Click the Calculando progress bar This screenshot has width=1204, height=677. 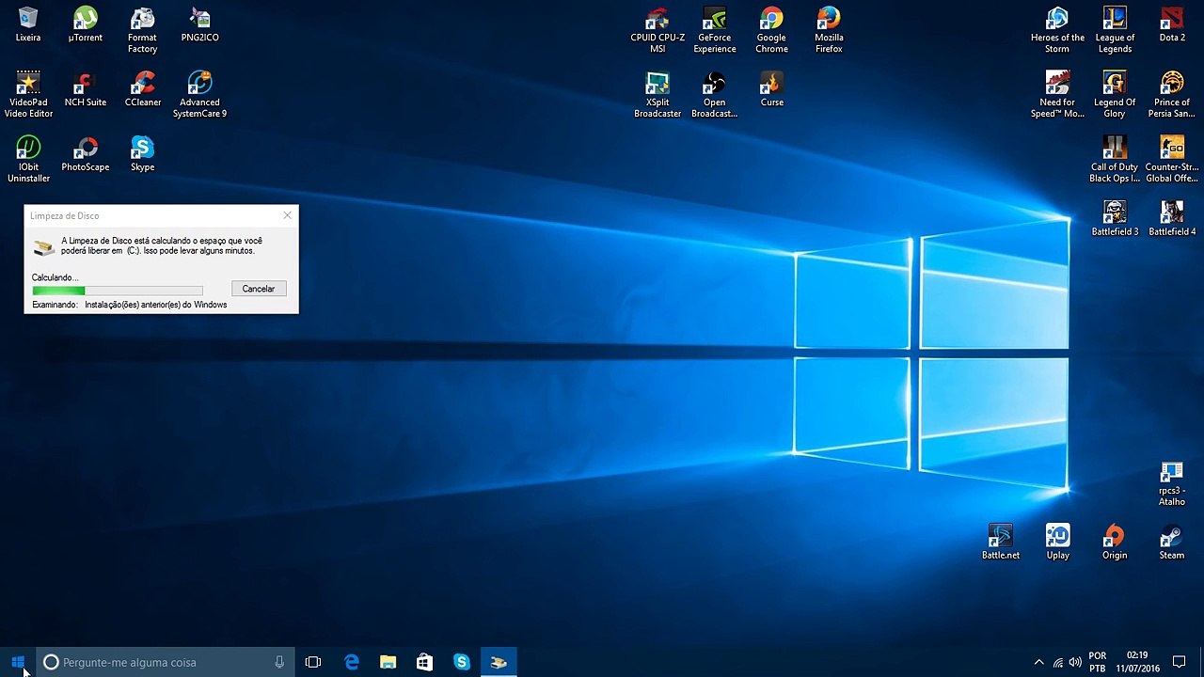(118, 291)
